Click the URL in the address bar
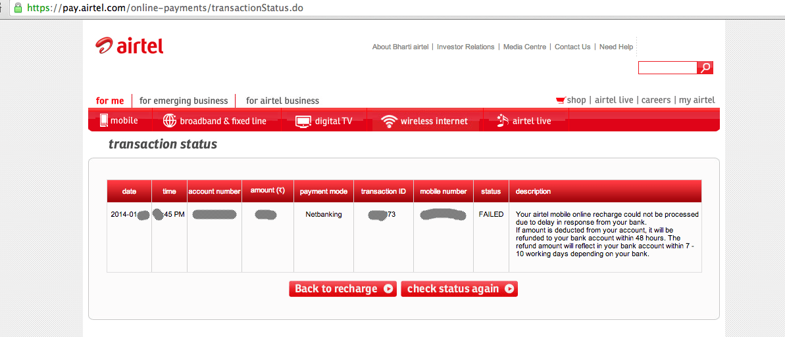Viewport: 785px width, 337px height. (165, 8)
